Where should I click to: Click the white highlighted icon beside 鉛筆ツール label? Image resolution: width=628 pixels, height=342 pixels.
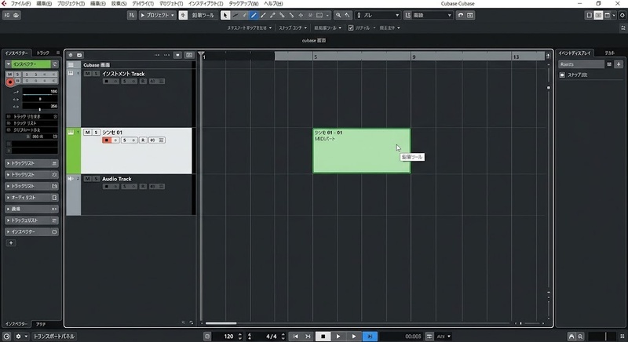[x=183, y=15]
